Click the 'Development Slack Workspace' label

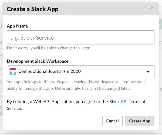[38, 61]
